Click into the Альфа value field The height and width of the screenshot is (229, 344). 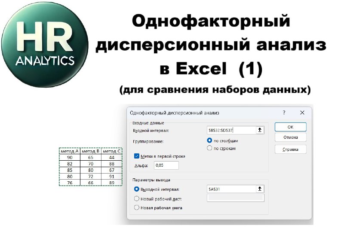click(x=166, y=165)
